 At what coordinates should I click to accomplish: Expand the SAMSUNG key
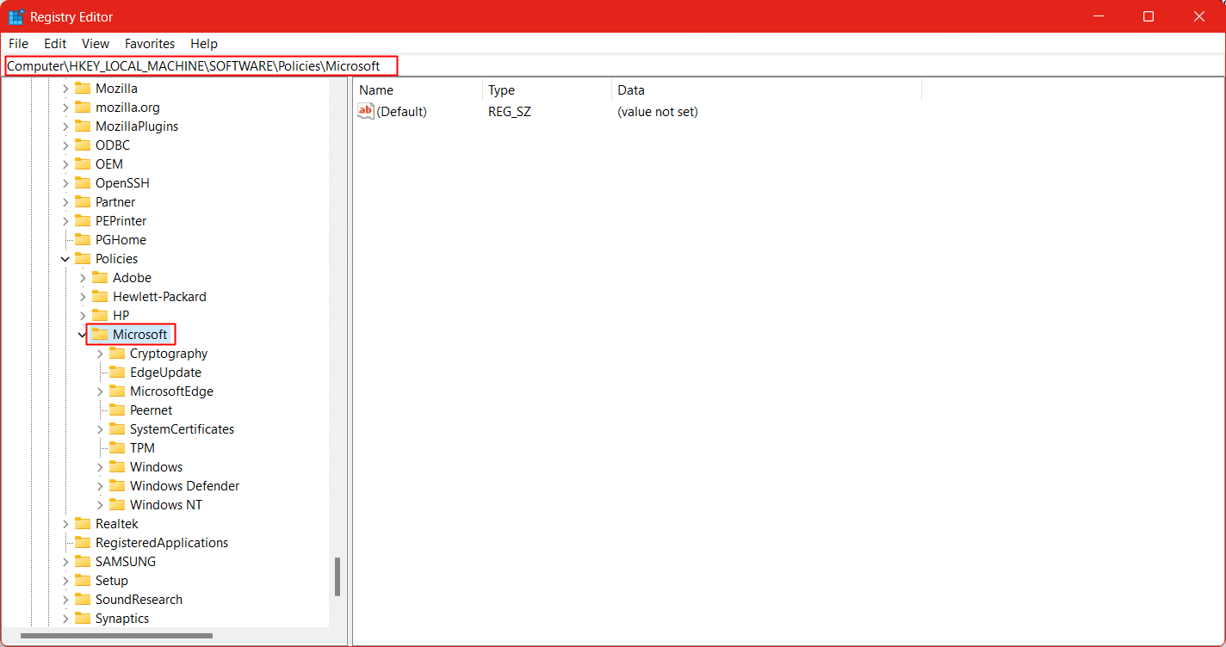[x=65, y=562]
